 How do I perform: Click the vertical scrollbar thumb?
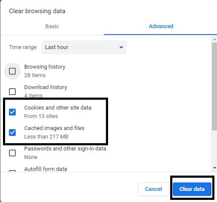pos(214,86)
